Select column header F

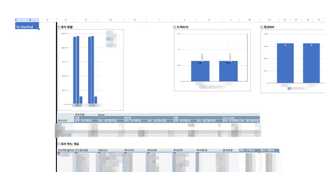86,20
